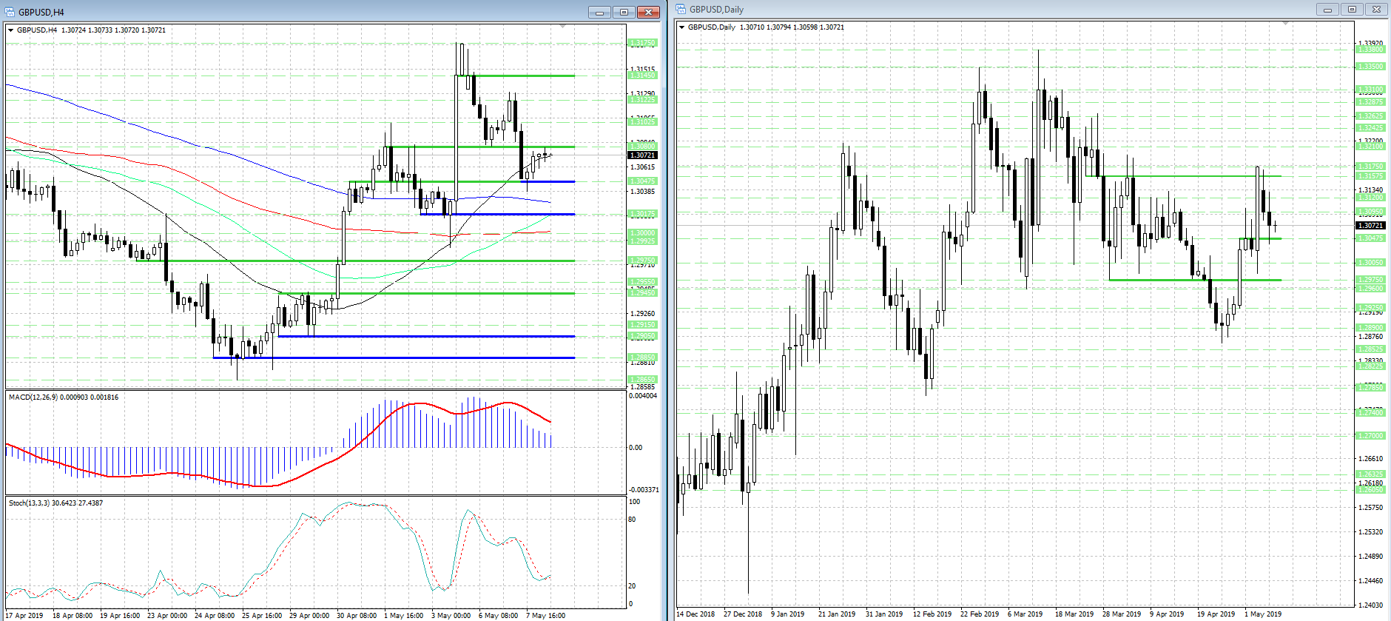Click the green 1.33500 level label on Daily chart
Screen dimensions: 1391x621
1370,67
